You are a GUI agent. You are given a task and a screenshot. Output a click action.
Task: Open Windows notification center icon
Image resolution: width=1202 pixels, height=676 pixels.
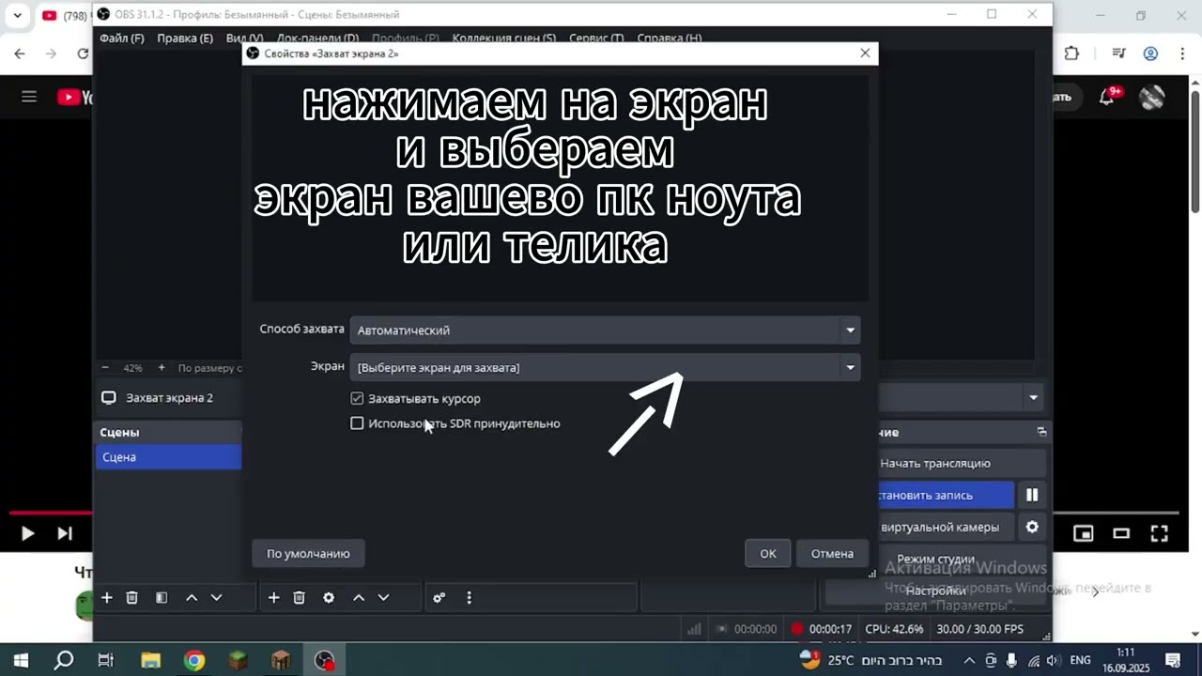point(1172,660)
